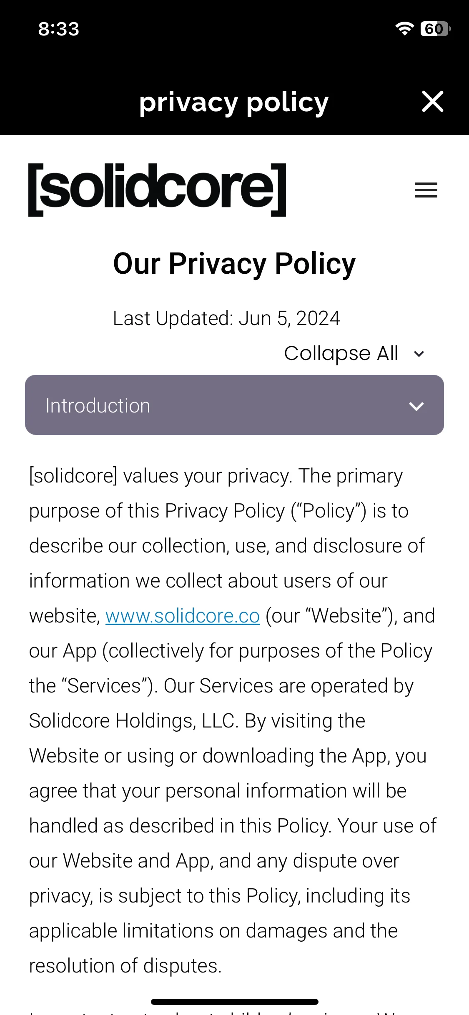Close the privacy policy screen
This screenshot has height=1015, width=469.
click(432, 101)
